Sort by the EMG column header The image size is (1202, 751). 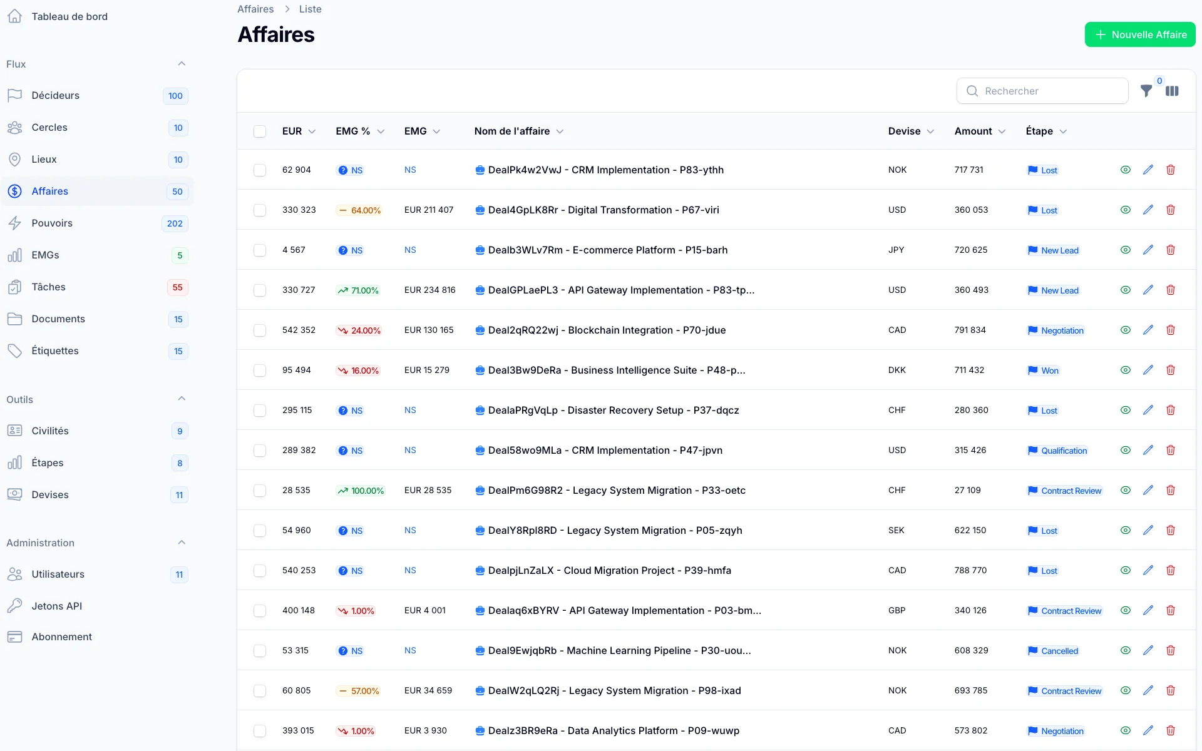coord(422,131)
